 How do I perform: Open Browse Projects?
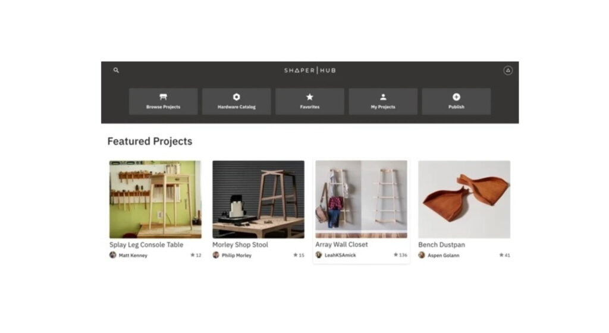click(163, 101)
